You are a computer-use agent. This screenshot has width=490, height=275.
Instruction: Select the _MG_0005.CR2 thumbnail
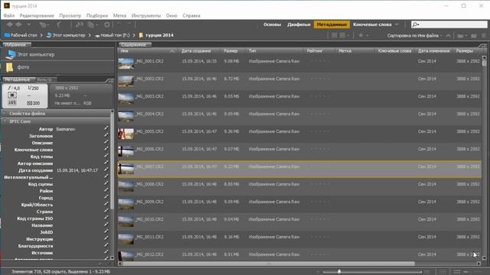point(126,134)
